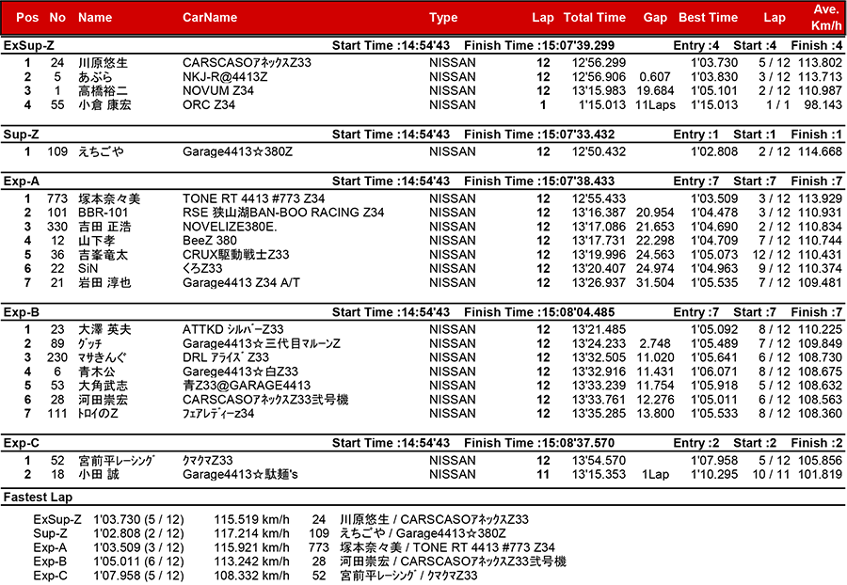
Task: Select the ExSup-Z class heading
Action: coord(29,45)
